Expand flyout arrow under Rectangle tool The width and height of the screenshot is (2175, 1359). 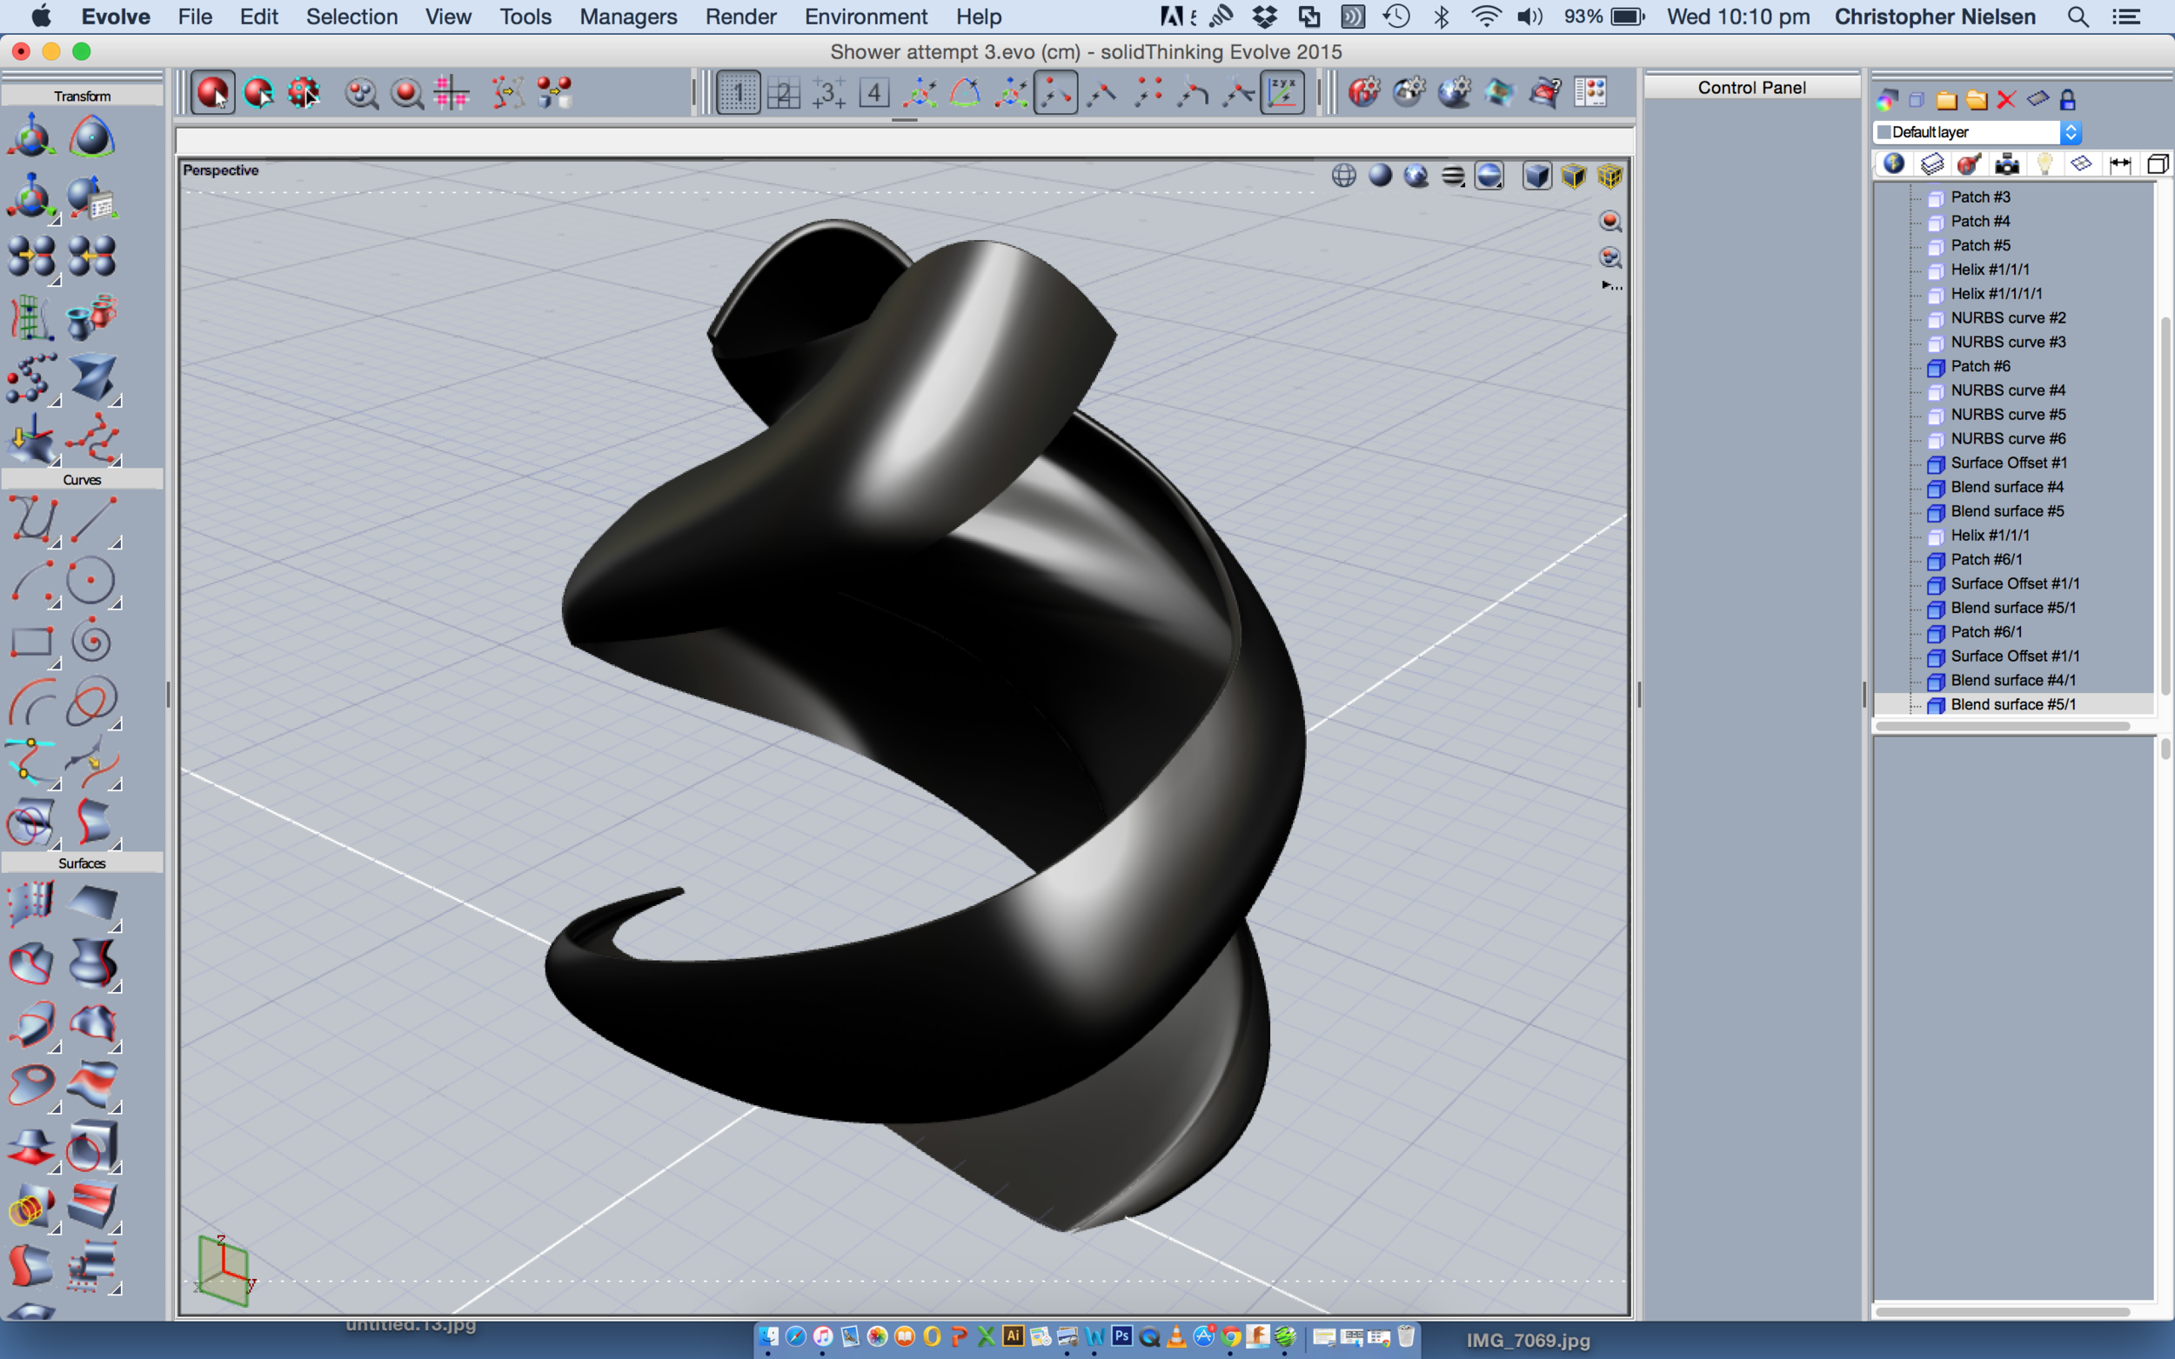54,664
